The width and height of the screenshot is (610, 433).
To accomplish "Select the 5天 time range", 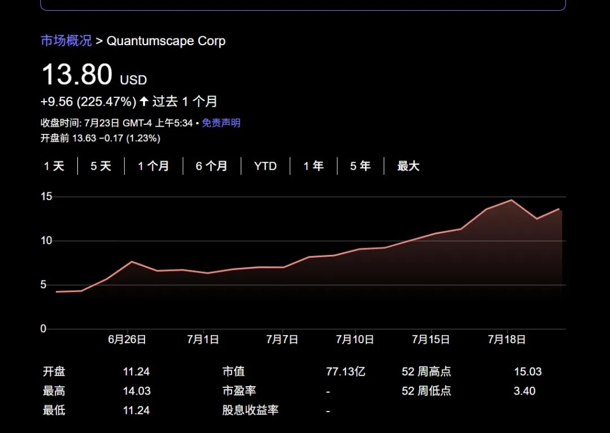I will click(100, 166).
